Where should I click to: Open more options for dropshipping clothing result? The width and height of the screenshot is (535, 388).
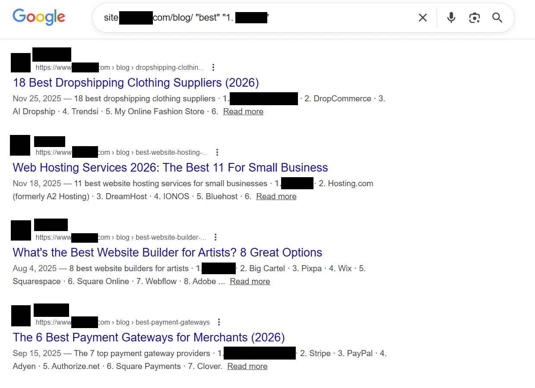(213, 67)
